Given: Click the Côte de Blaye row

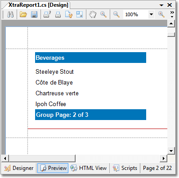Looking at the screenshot, I should tap(54, 83).
